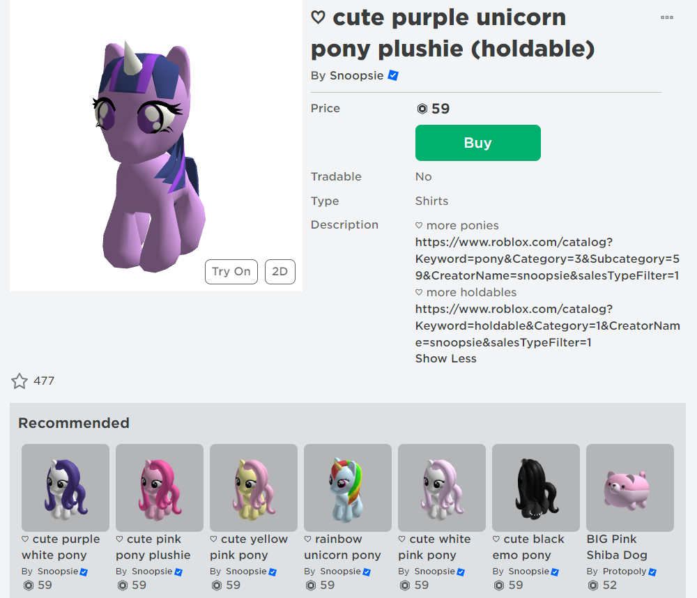Toggle the 2D view button

click(279, 272)
